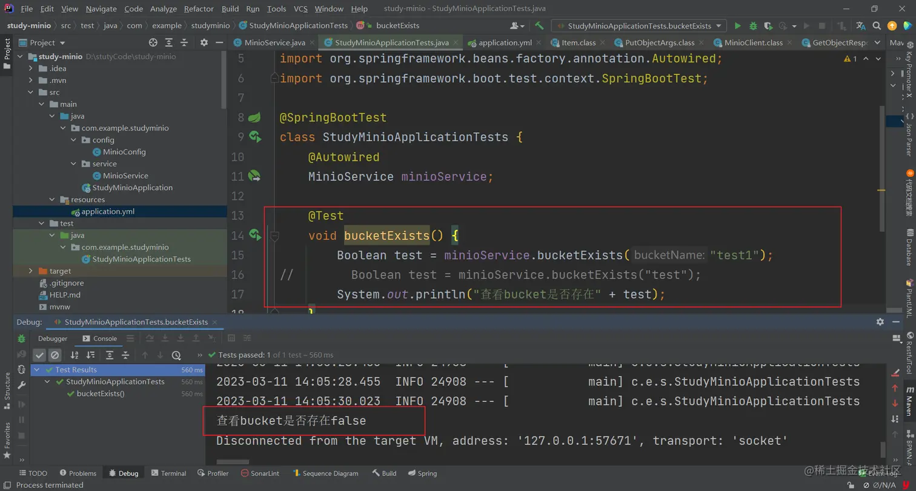The width and height of the screenshot is (916, 491).
Task: Open the Database side tool window
Action: (909, 247)
